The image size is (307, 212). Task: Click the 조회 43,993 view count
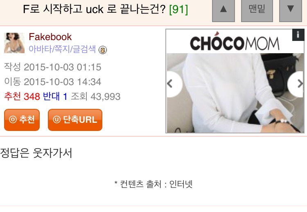click(95, 97)
